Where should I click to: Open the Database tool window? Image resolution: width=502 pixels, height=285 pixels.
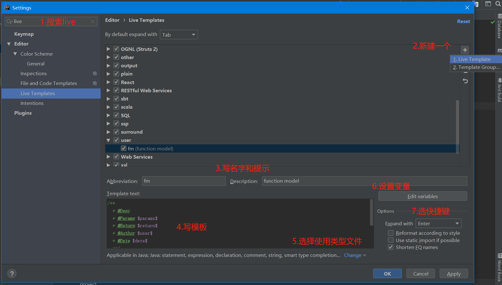click(x=499, y=27)
